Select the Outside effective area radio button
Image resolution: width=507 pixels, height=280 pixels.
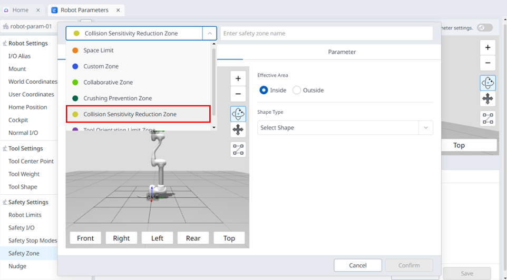tap(297, 91)
